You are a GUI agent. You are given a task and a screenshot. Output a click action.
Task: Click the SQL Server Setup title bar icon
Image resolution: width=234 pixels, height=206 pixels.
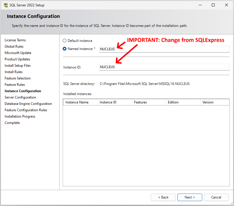point(5,5)
